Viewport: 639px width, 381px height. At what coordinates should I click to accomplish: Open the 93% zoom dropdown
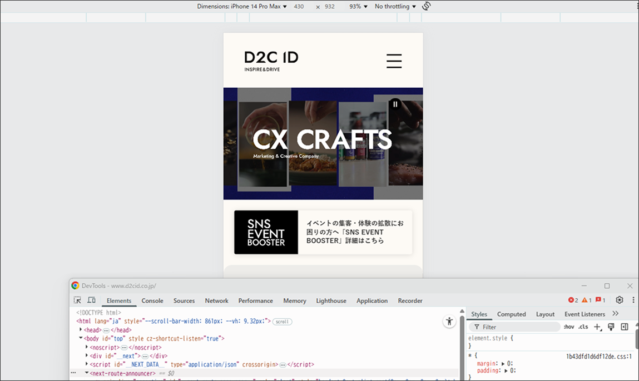(x=358, y=7)
